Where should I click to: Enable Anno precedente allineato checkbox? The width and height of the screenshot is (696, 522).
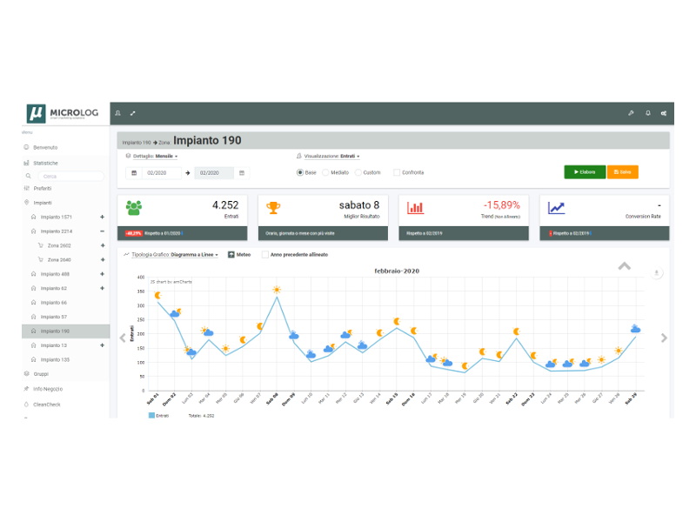265,254
